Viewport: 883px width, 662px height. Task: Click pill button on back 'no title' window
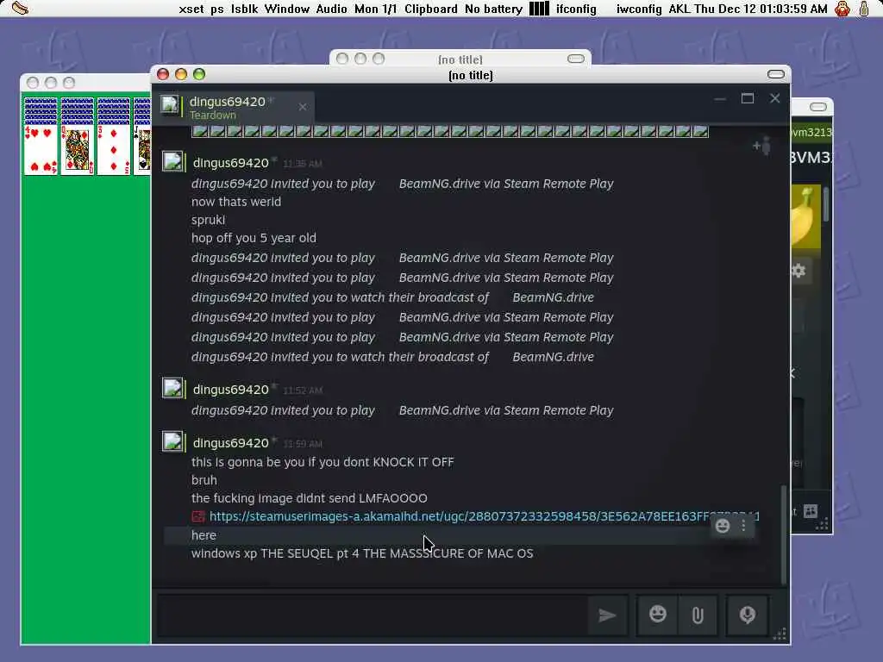[x=575, y=59]
